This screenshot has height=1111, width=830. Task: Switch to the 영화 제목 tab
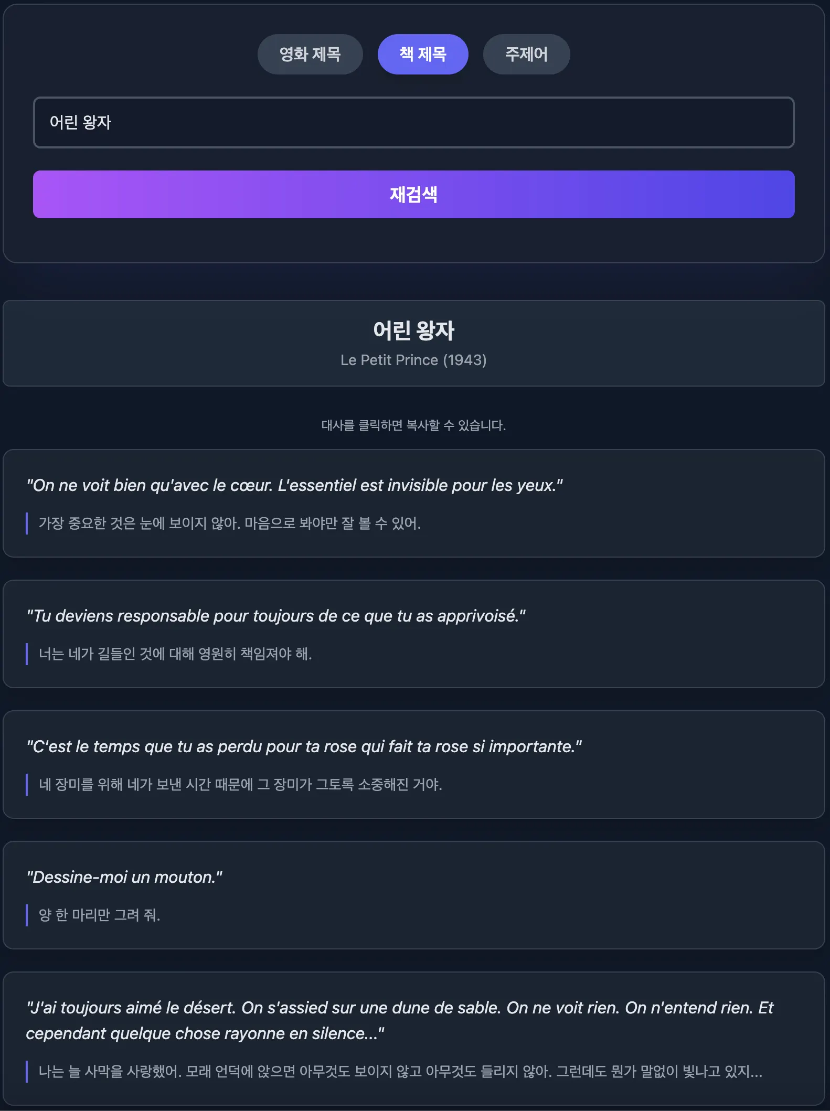pyautogui.click(x=310, y=54)
